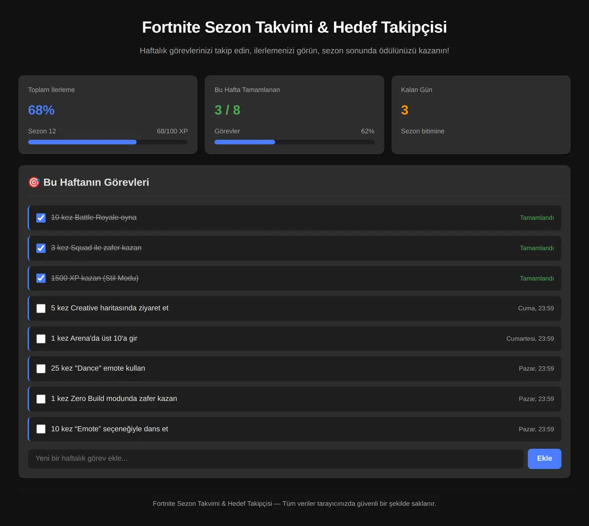
Task: Click the "Bu Hafta Tamamlanan" card title
Action: click(247, 90)
